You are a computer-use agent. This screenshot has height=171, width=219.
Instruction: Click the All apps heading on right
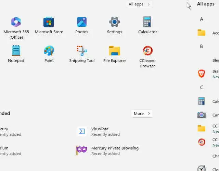[206, 4]
